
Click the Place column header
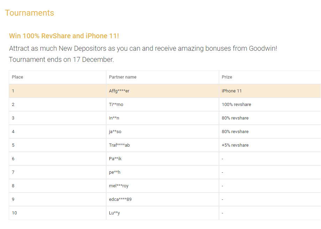17,77
